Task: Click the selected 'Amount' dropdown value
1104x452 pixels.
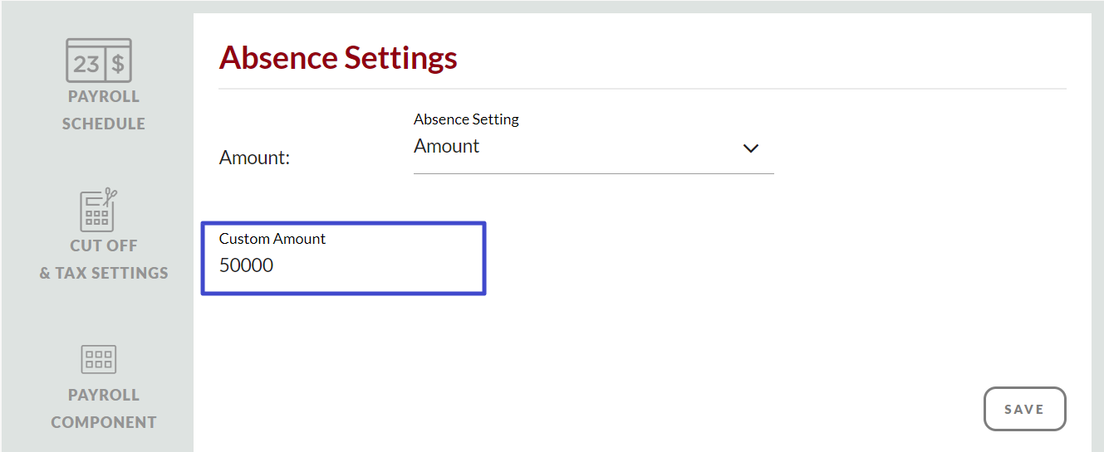Action: pos(447,147)
